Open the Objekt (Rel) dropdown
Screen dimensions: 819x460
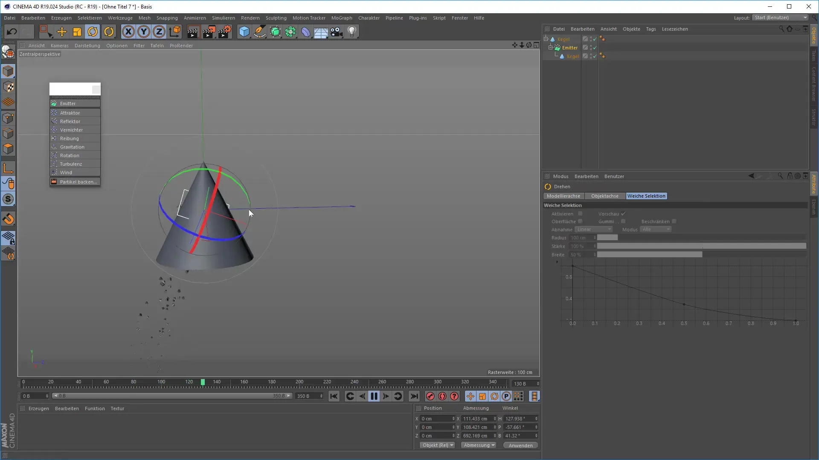coord(437,446)
